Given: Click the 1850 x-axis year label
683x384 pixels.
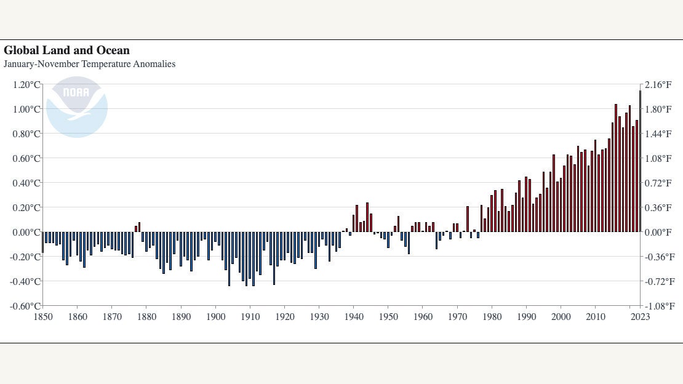Looking at the screenshot, I should [x=42, y=317].
